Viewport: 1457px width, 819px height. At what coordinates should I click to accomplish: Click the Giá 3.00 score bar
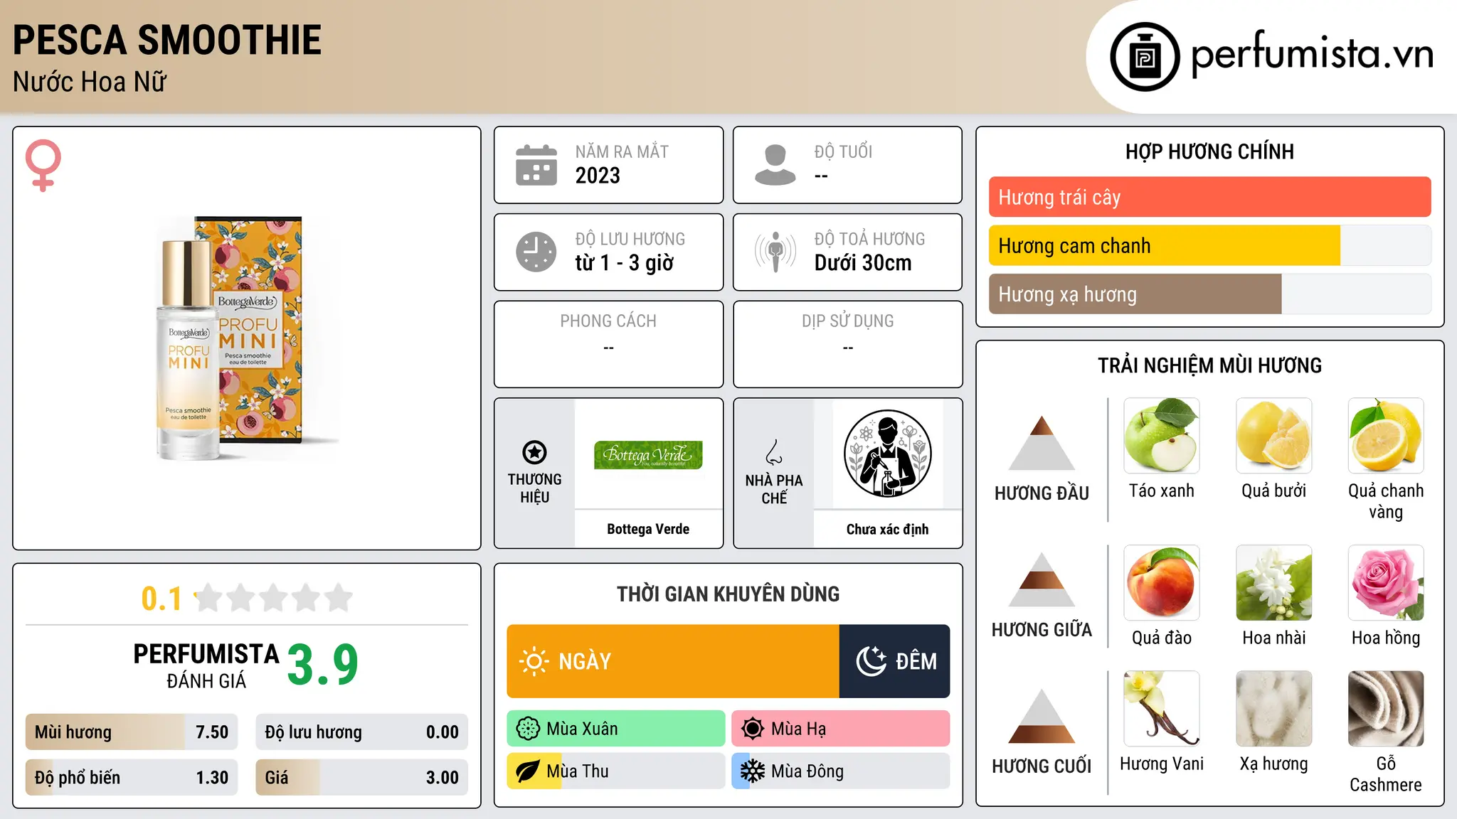tap(361, 778)
